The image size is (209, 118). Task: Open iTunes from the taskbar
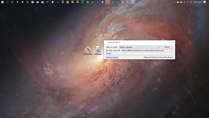point(53,2)
